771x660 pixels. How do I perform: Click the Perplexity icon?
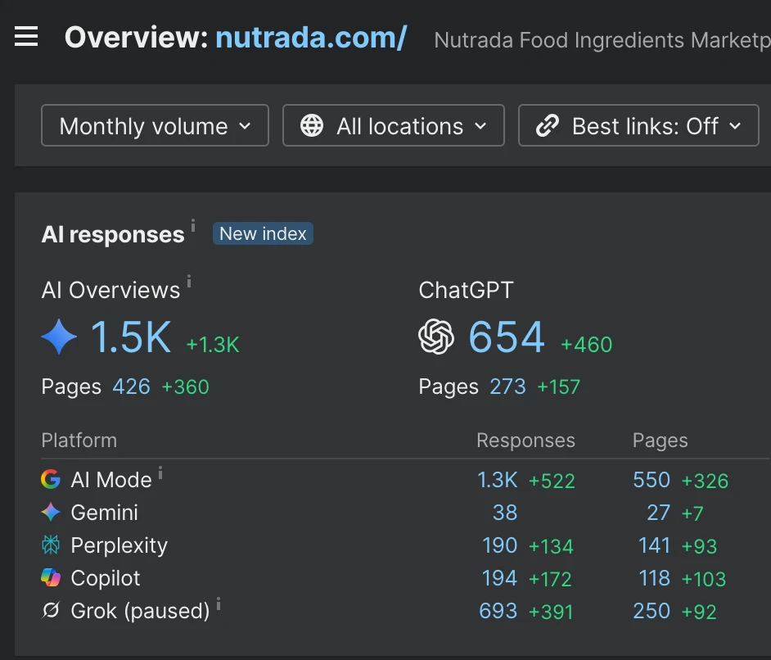click(51, 545)
